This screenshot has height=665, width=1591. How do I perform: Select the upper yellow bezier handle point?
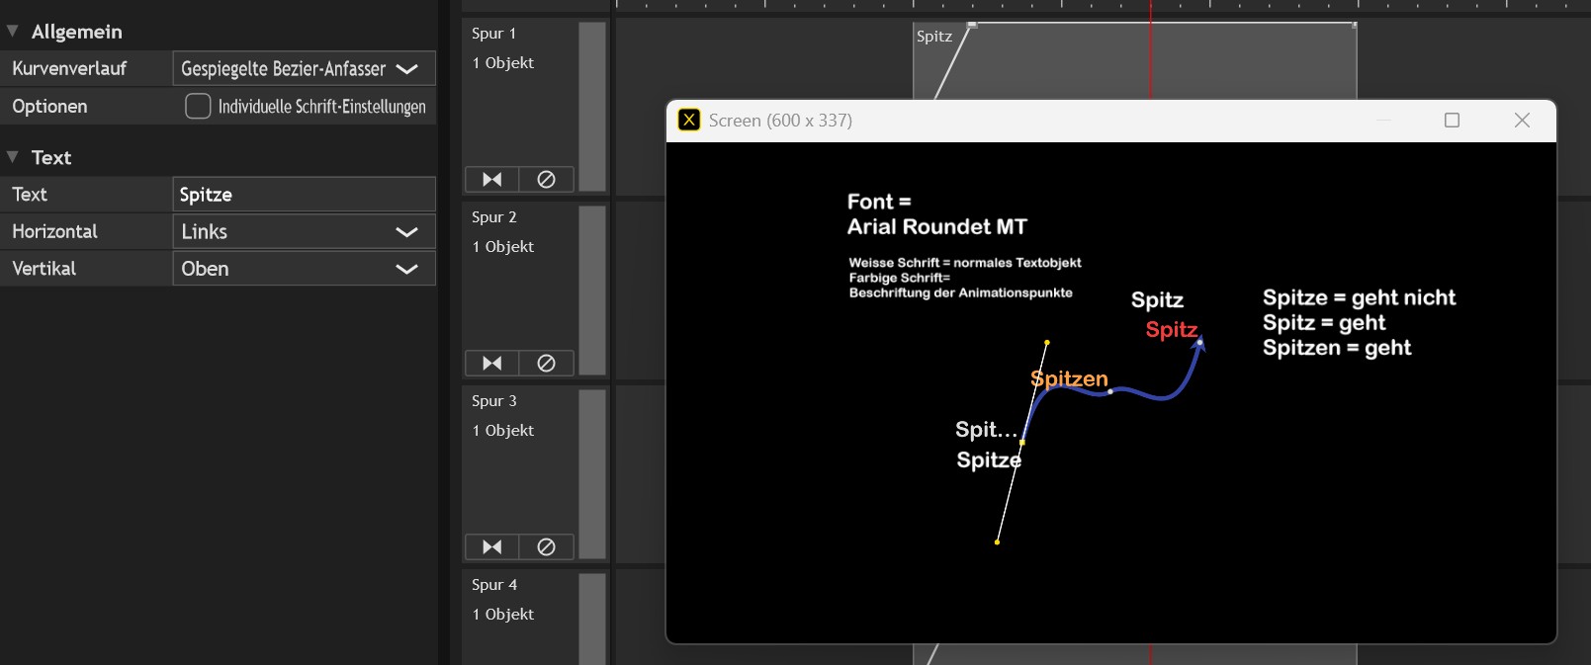click(x=1047, y=343)
